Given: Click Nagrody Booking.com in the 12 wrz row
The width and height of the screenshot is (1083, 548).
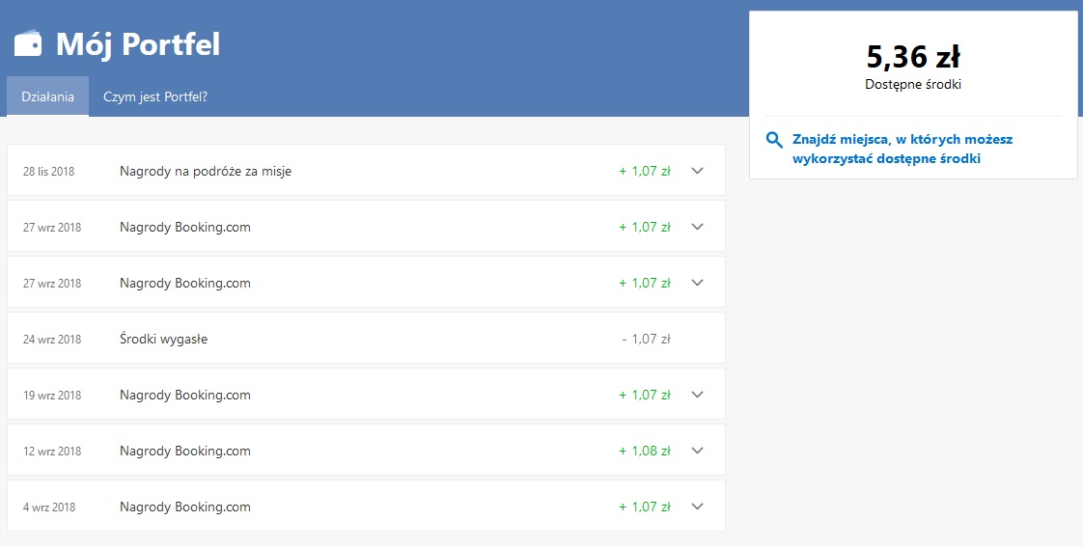Looking at the screenshot, I should 184,451.
